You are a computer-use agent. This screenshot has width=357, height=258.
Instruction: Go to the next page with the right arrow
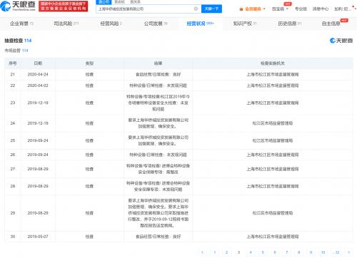349,252
